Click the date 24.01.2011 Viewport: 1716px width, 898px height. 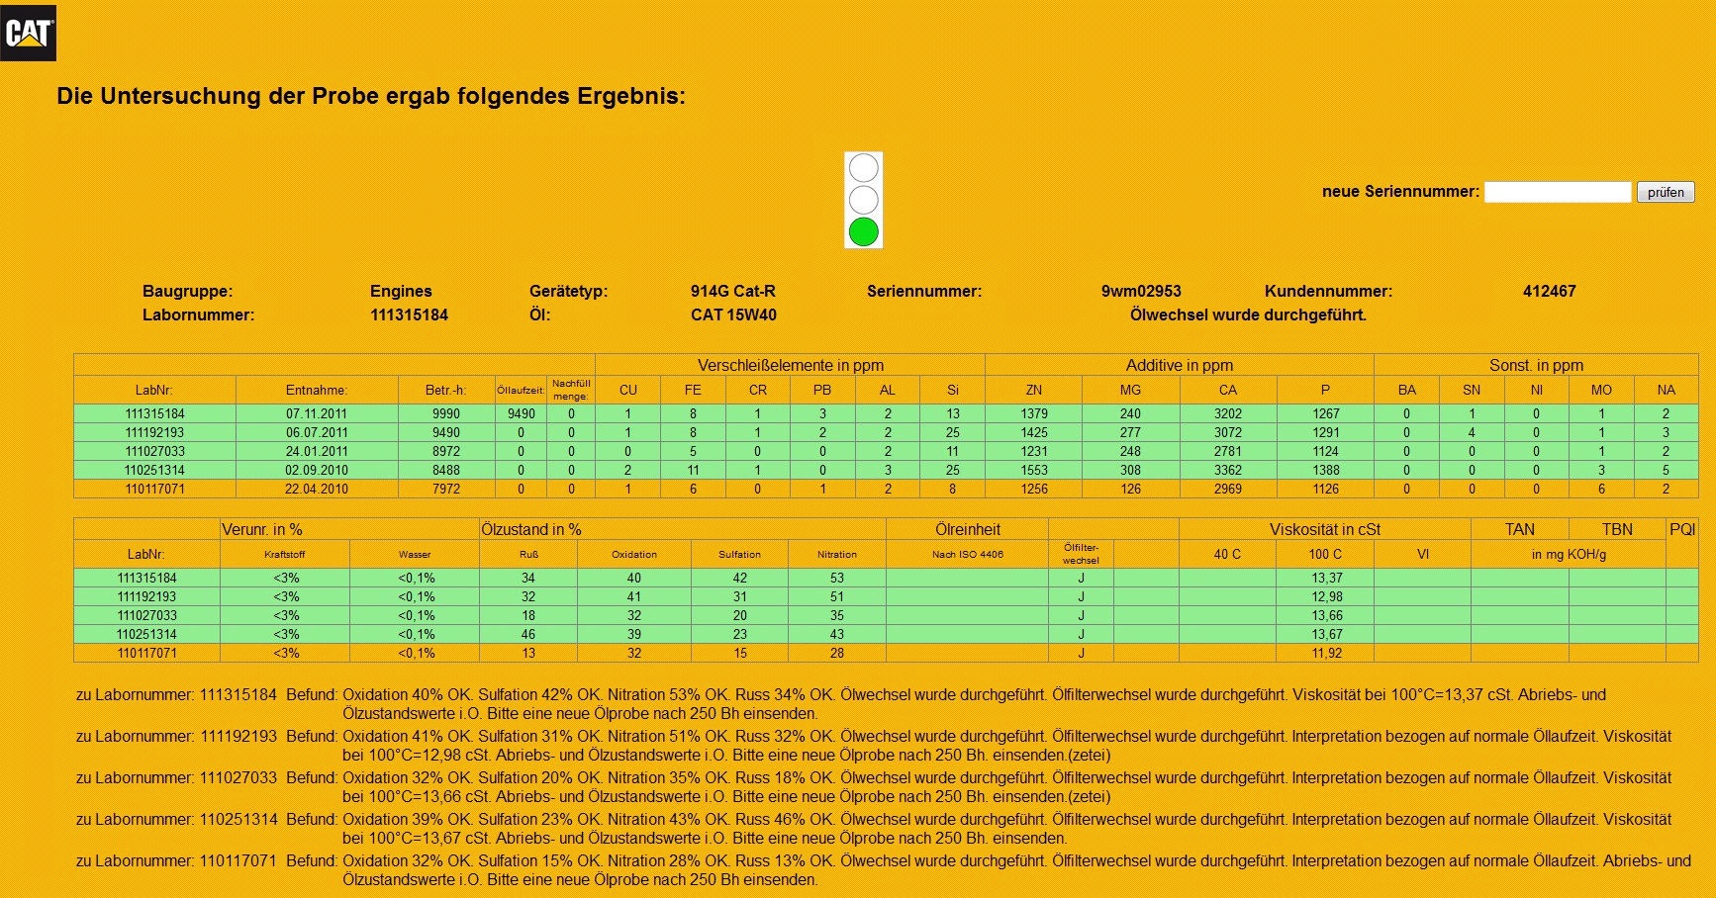(x=317, y=451)
